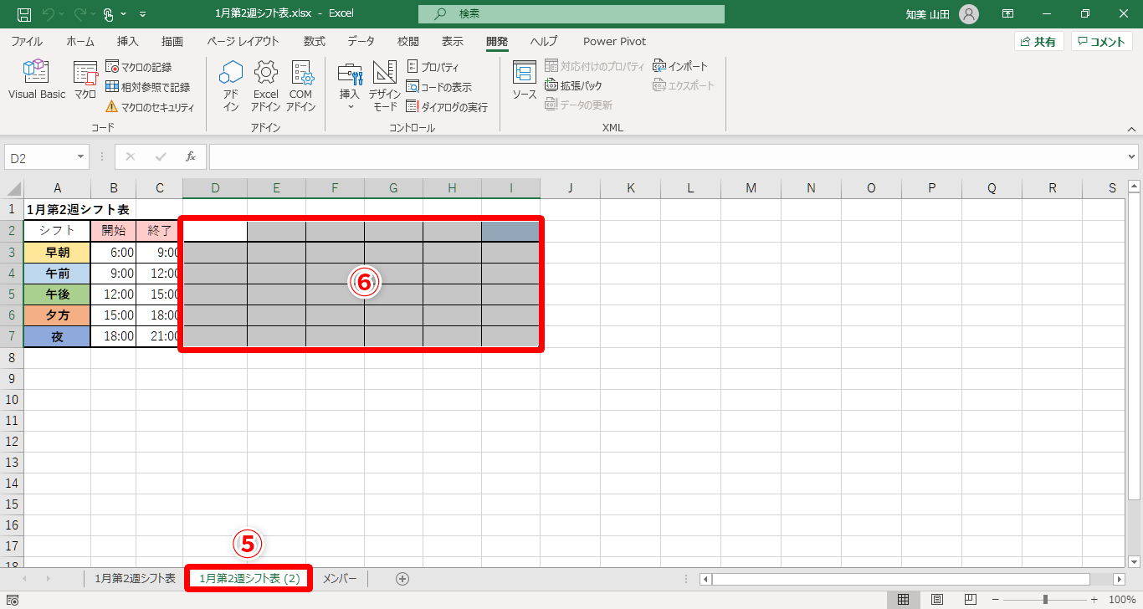Viewport: 1143px width, 609px height.
Task: Open the アドイン store button
Action: [x=231, y=86]
